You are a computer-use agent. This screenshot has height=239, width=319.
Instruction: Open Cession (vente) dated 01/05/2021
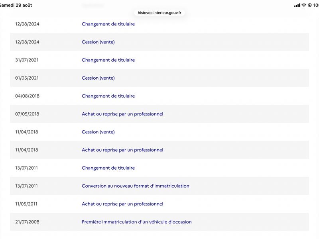tap(98, 78)
